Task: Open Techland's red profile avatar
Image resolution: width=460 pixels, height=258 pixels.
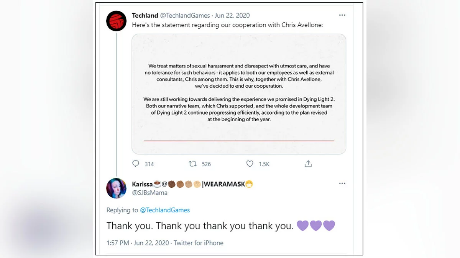Action: pyautogui.click(x=116, y=21)
